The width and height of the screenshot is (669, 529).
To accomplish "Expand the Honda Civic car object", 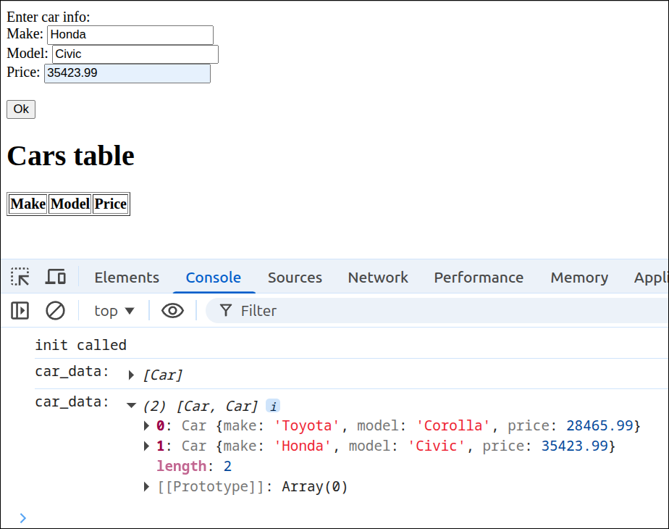I will (x=146, y=446).
